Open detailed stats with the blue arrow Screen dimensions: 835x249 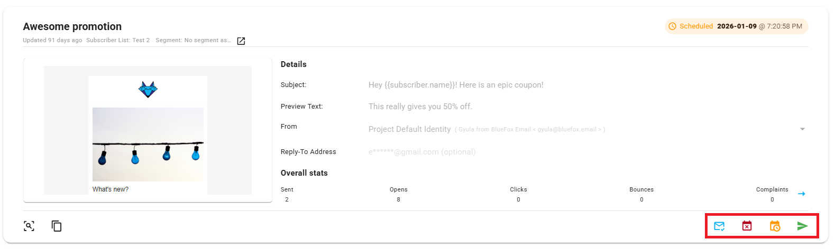[802, 194]
